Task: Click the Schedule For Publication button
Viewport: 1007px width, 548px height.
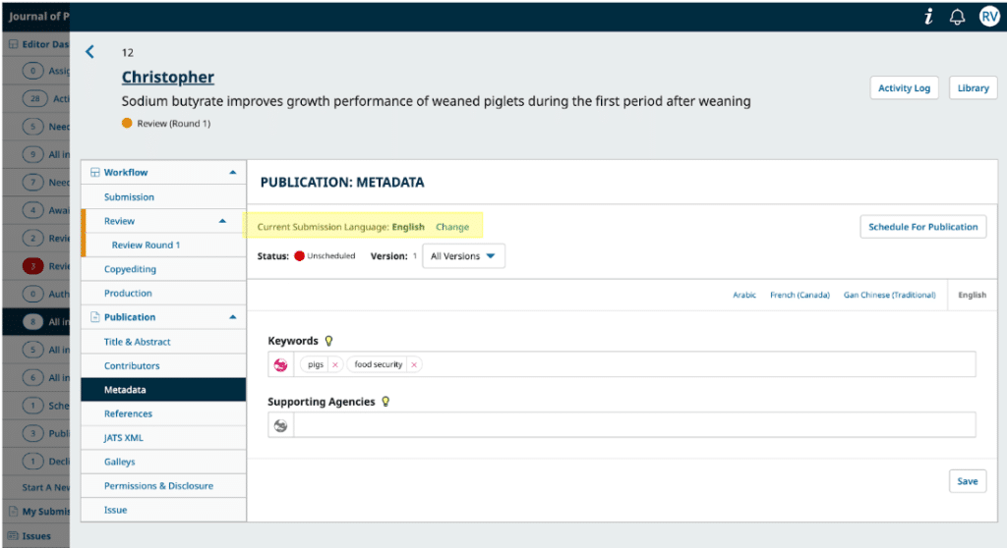Action: pyautogui.click(x=922, y=227)
